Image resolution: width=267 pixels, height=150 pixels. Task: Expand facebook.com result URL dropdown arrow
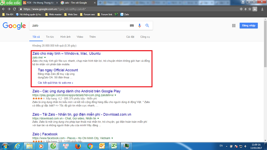point(112,138)
